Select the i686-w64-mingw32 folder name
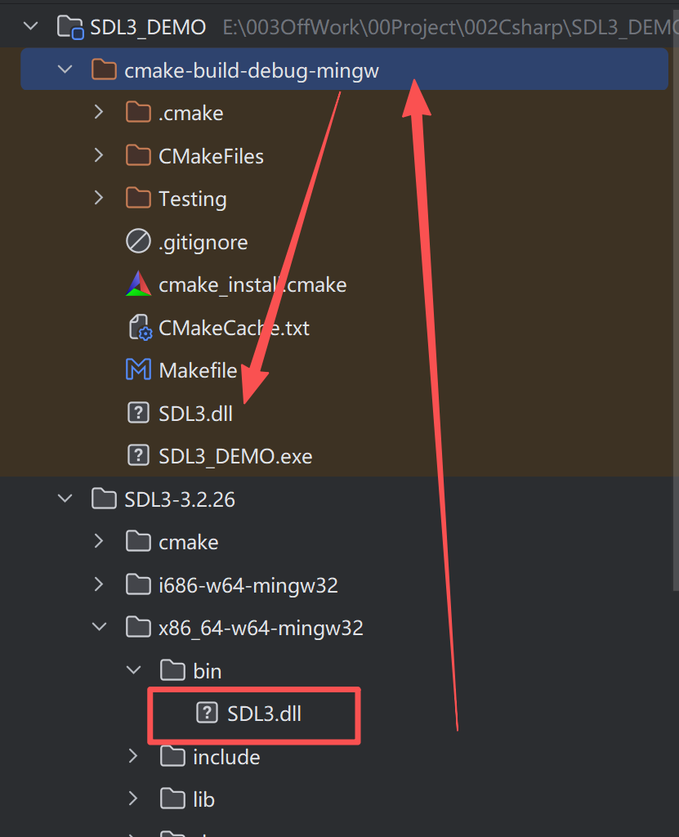The width and height of the screenshot is (679, 837). coord(248,585)
